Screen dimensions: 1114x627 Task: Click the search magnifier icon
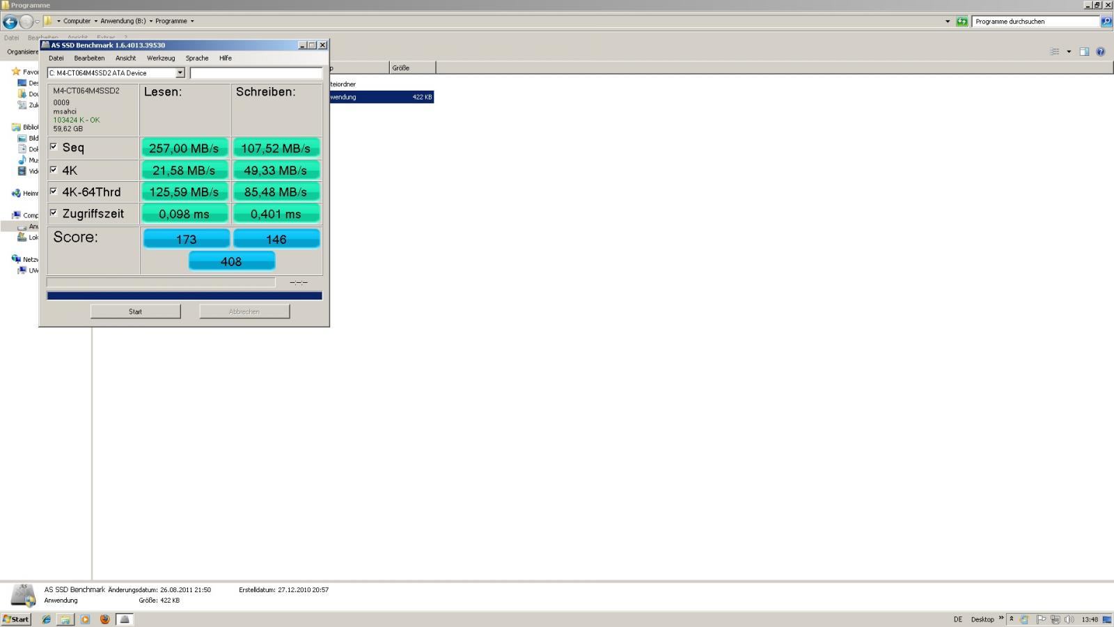[x=1106, y=22]
